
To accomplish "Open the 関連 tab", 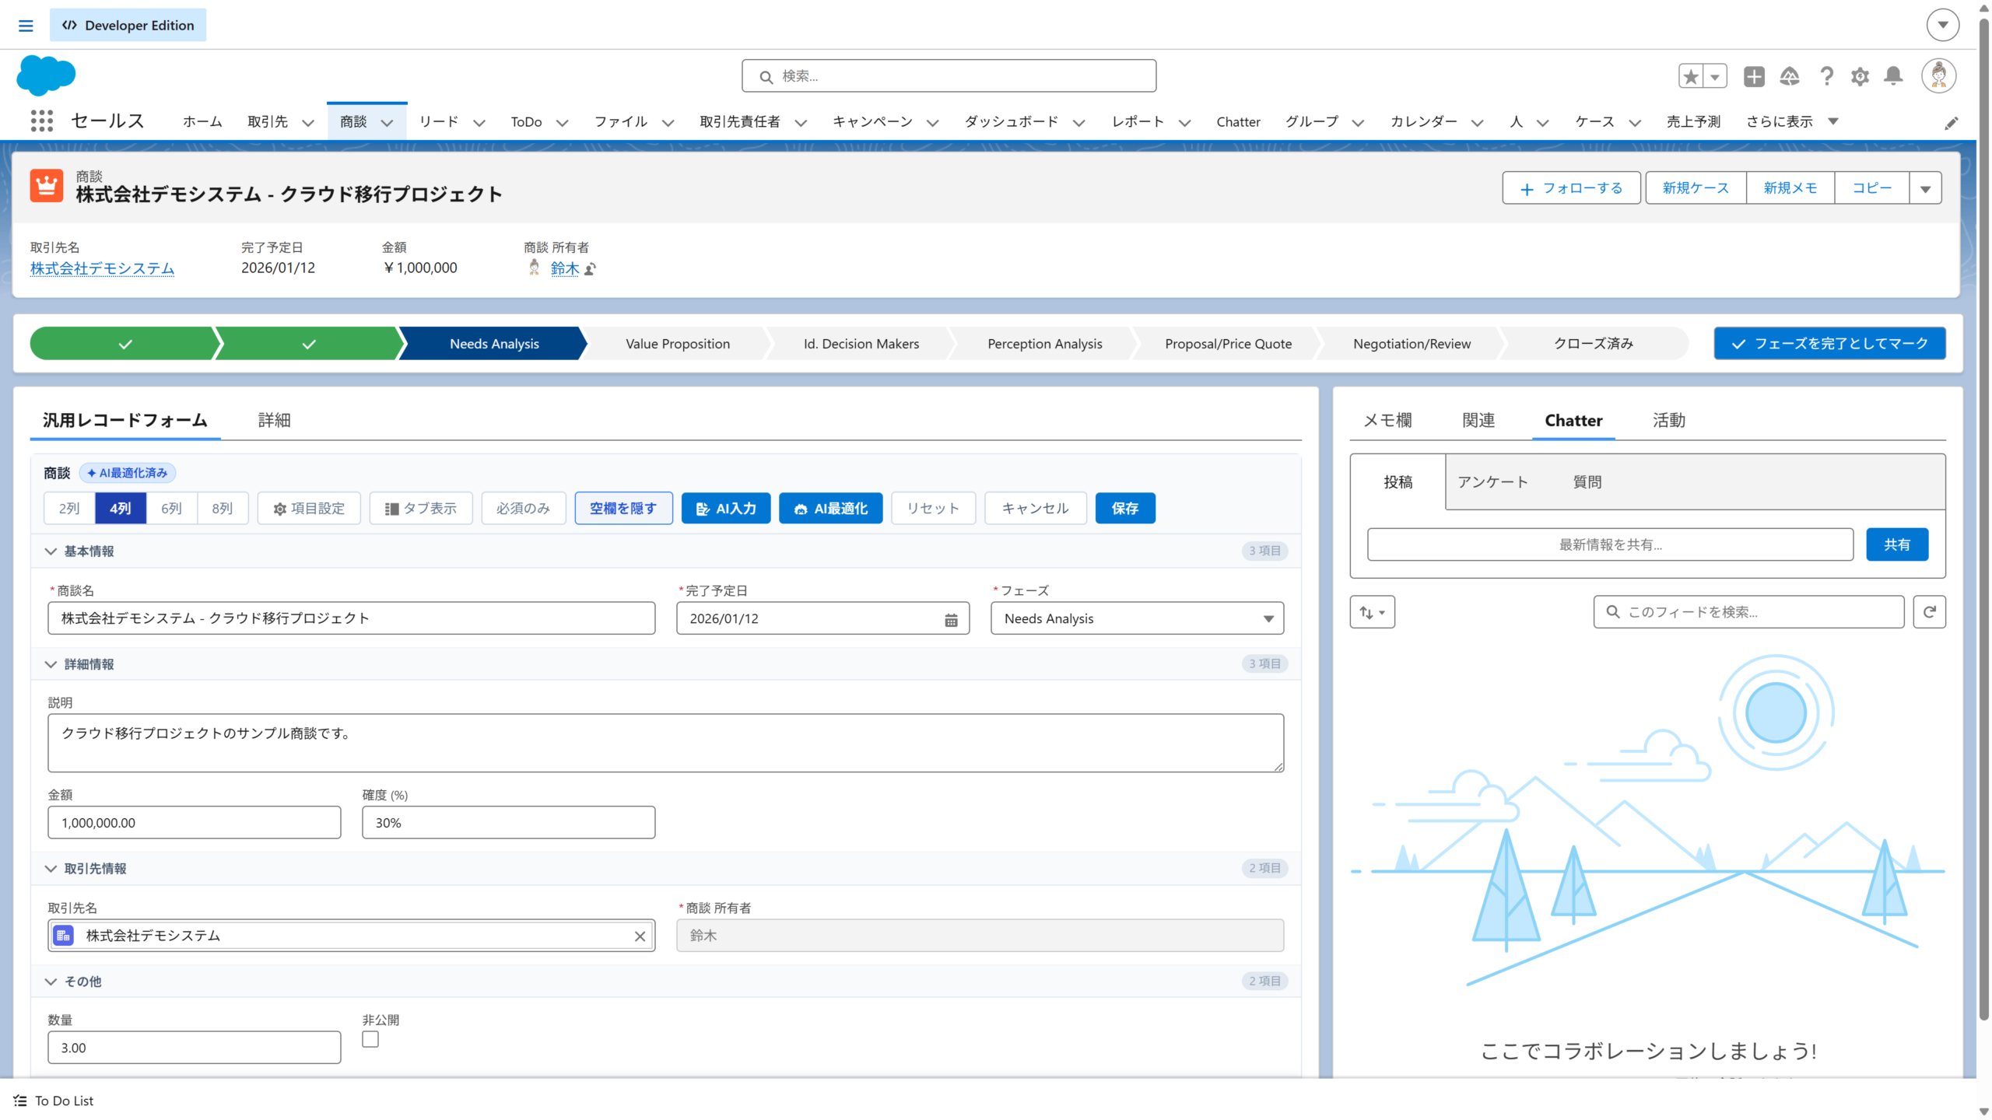I will pyautogui.click(x=1478, y=421).
